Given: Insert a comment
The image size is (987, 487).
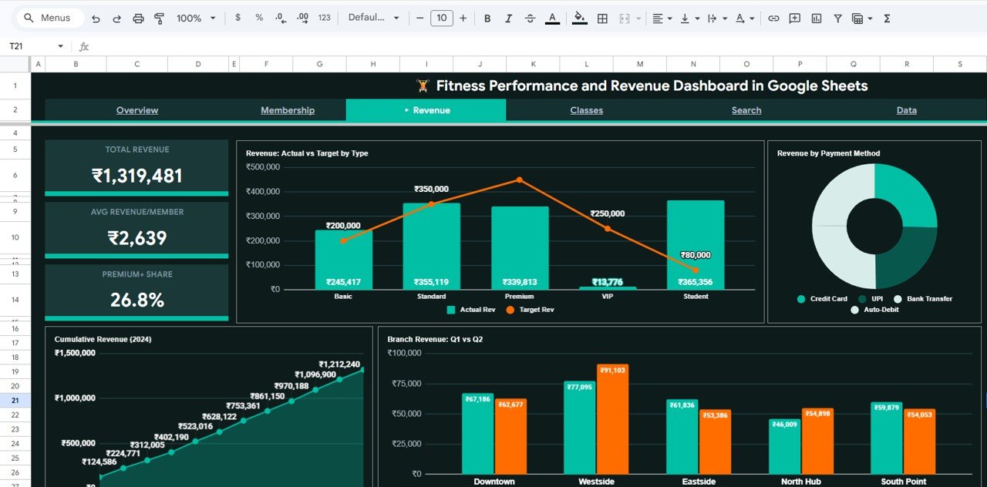Looking at the screenshot, I should (794, 17).
